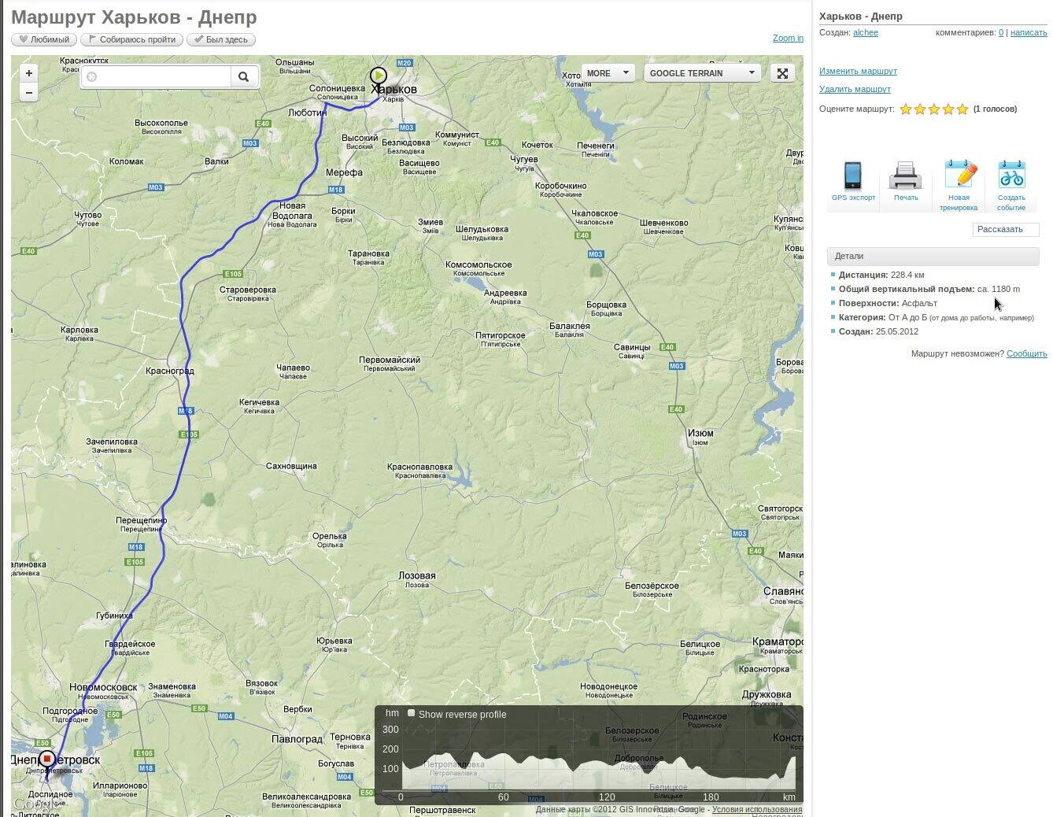Screen dimensions: 1053x817
Task: Click the map zoom in plus button
Action: click(29, 73)
